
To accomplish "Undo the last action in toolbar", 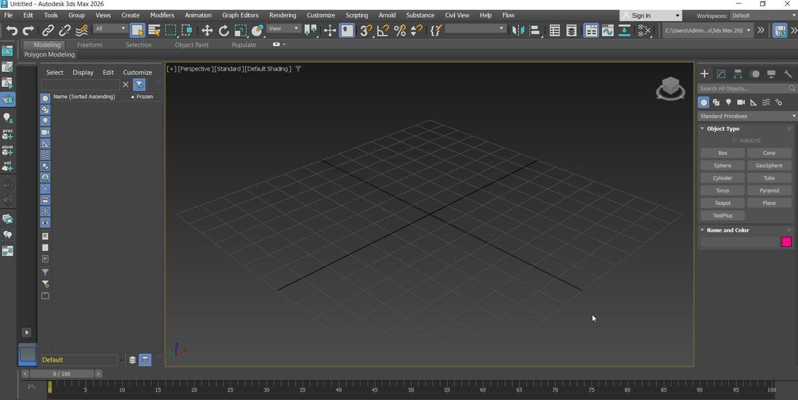I will coord(12,30).
